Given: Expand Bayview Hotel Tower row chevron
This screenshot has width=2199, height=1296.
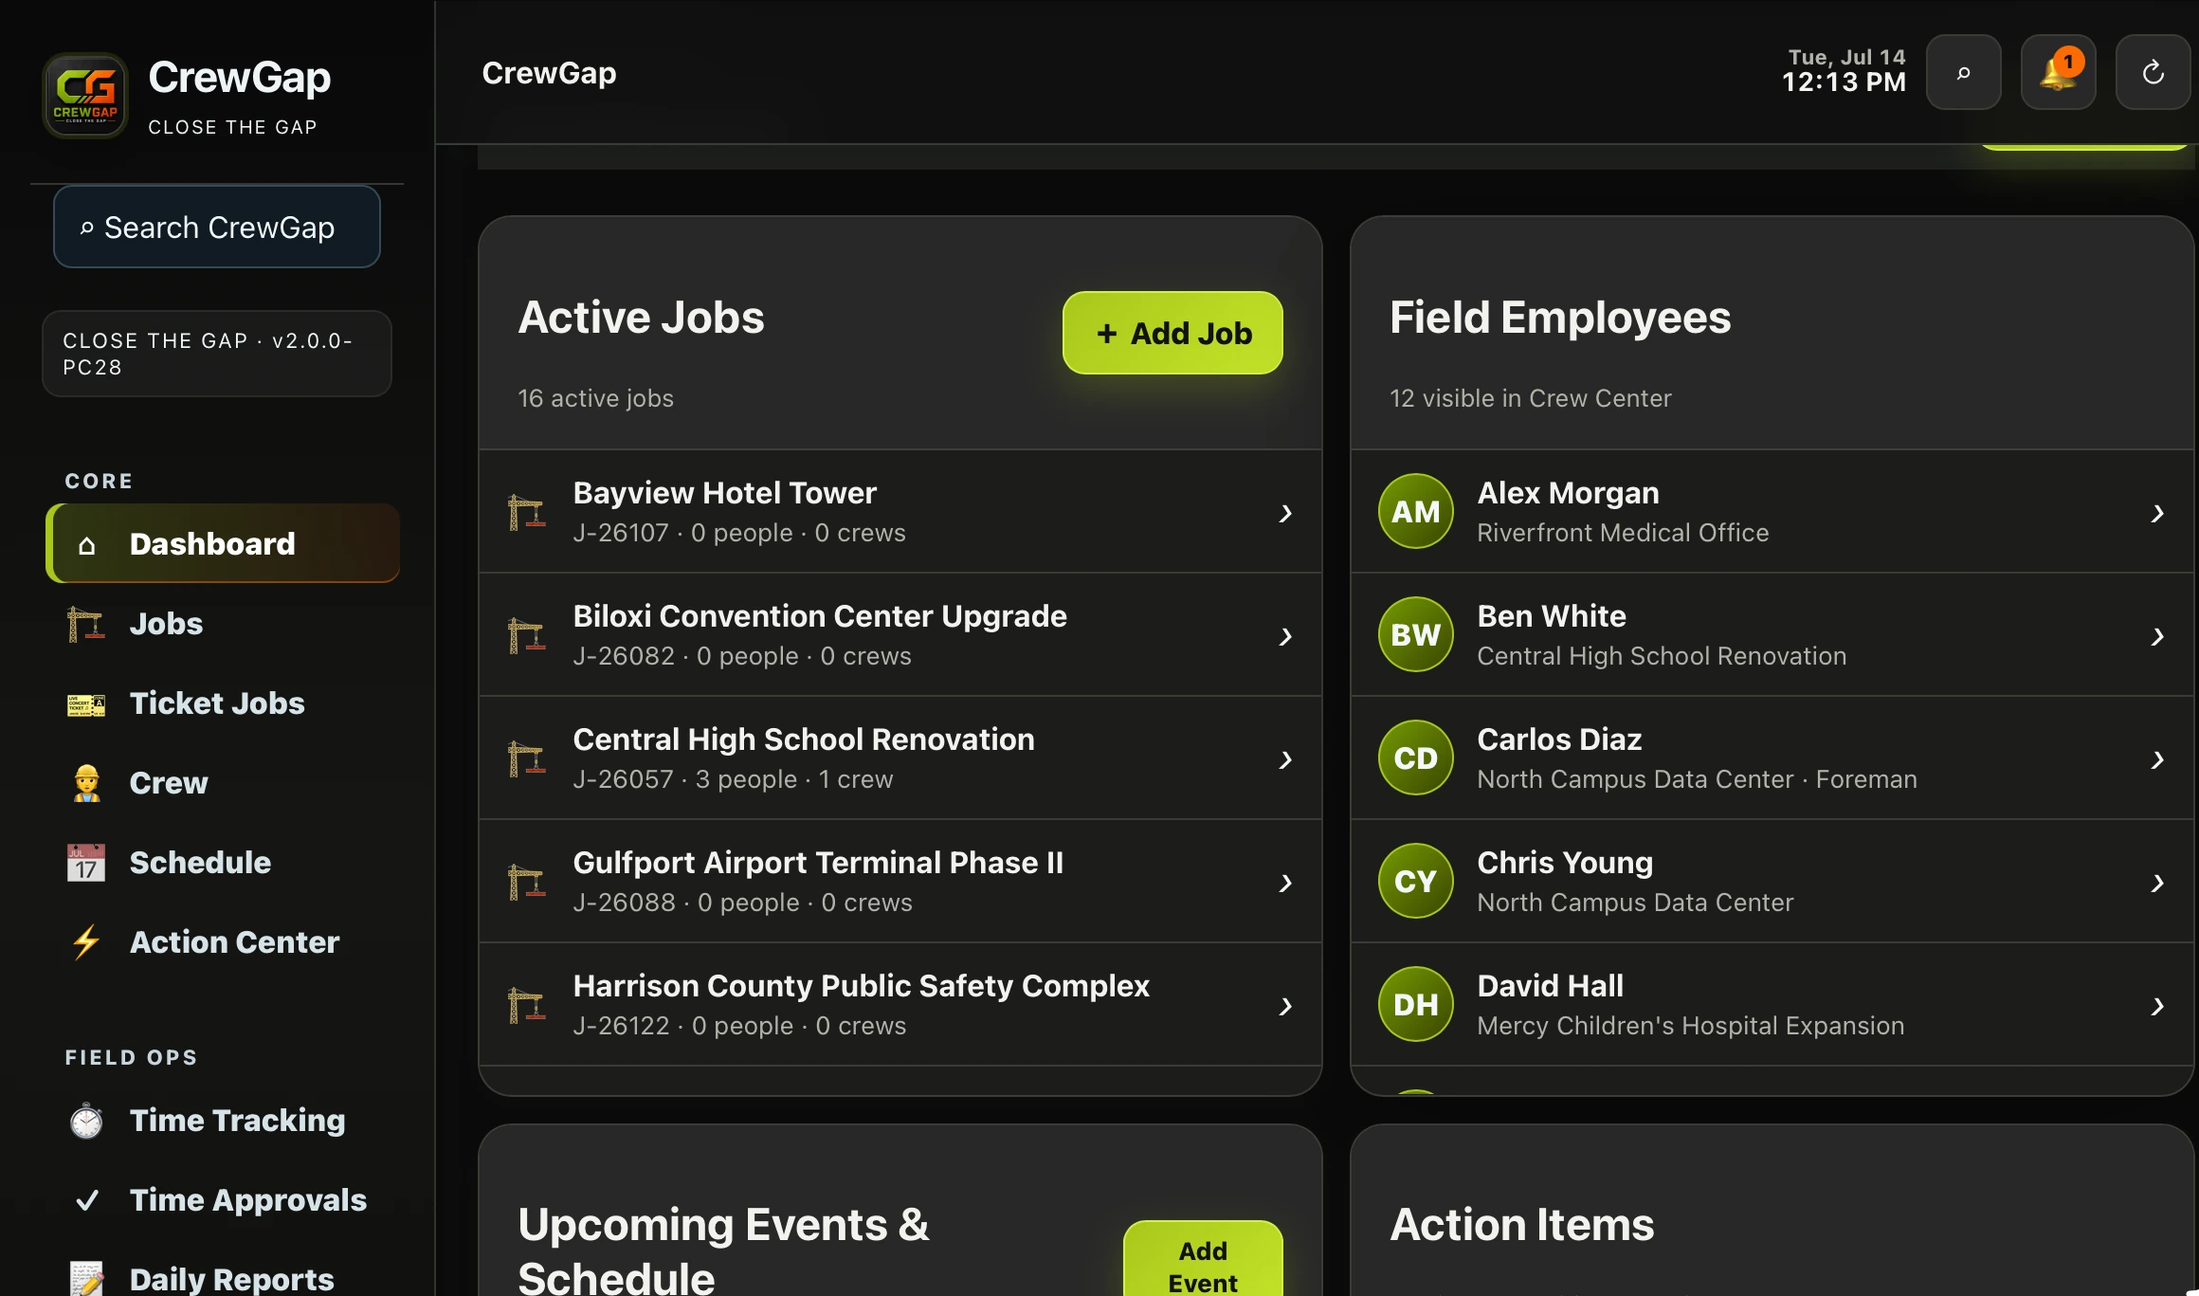Looking at the screenshot, I should coord(1286,513).
